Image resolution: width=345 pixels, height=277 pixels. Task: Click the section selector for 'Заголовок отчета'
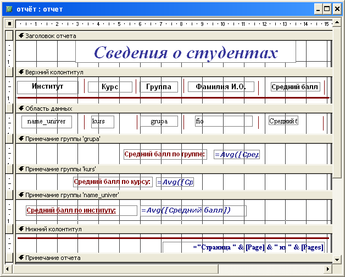(9, 36)
